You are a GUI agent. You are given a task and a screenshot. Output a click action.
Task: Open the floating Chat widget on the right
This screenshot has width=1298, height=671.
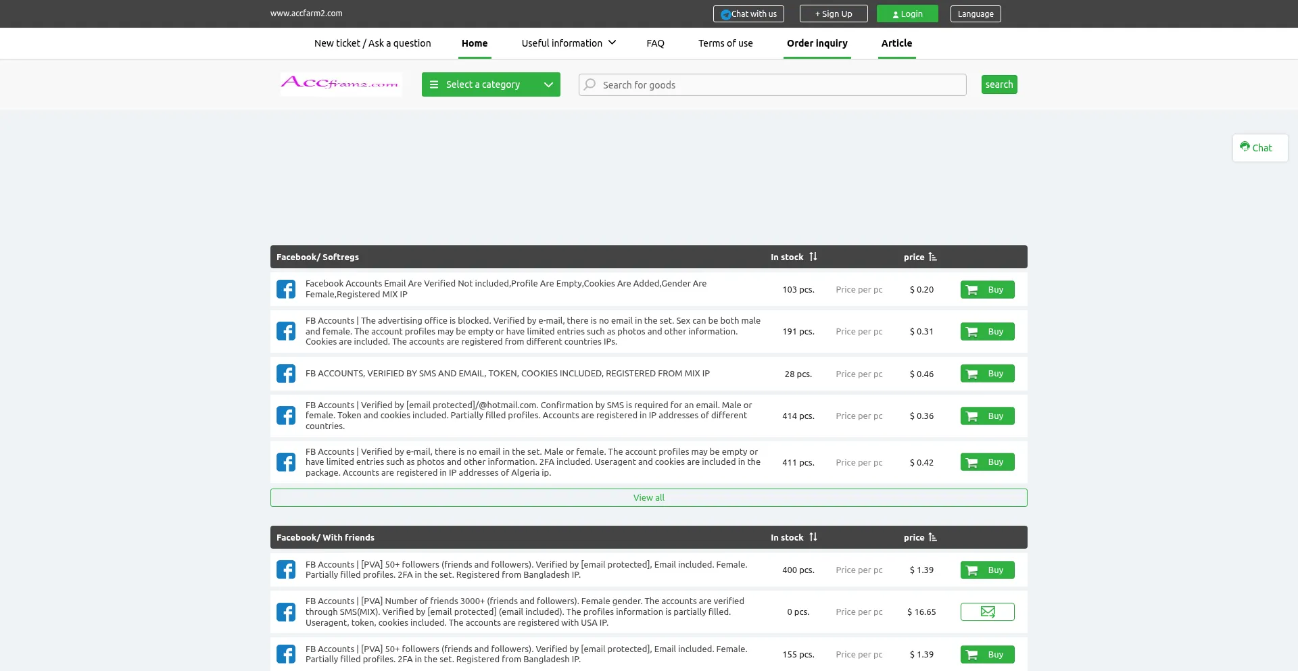pyautogui.click(x=1259, y=148)
